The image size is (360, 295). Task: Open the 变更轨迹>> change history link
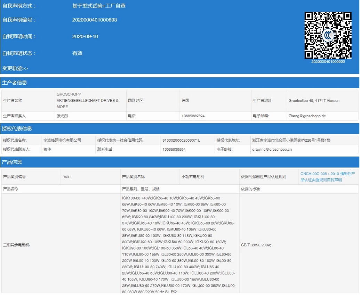click(15, 68)
